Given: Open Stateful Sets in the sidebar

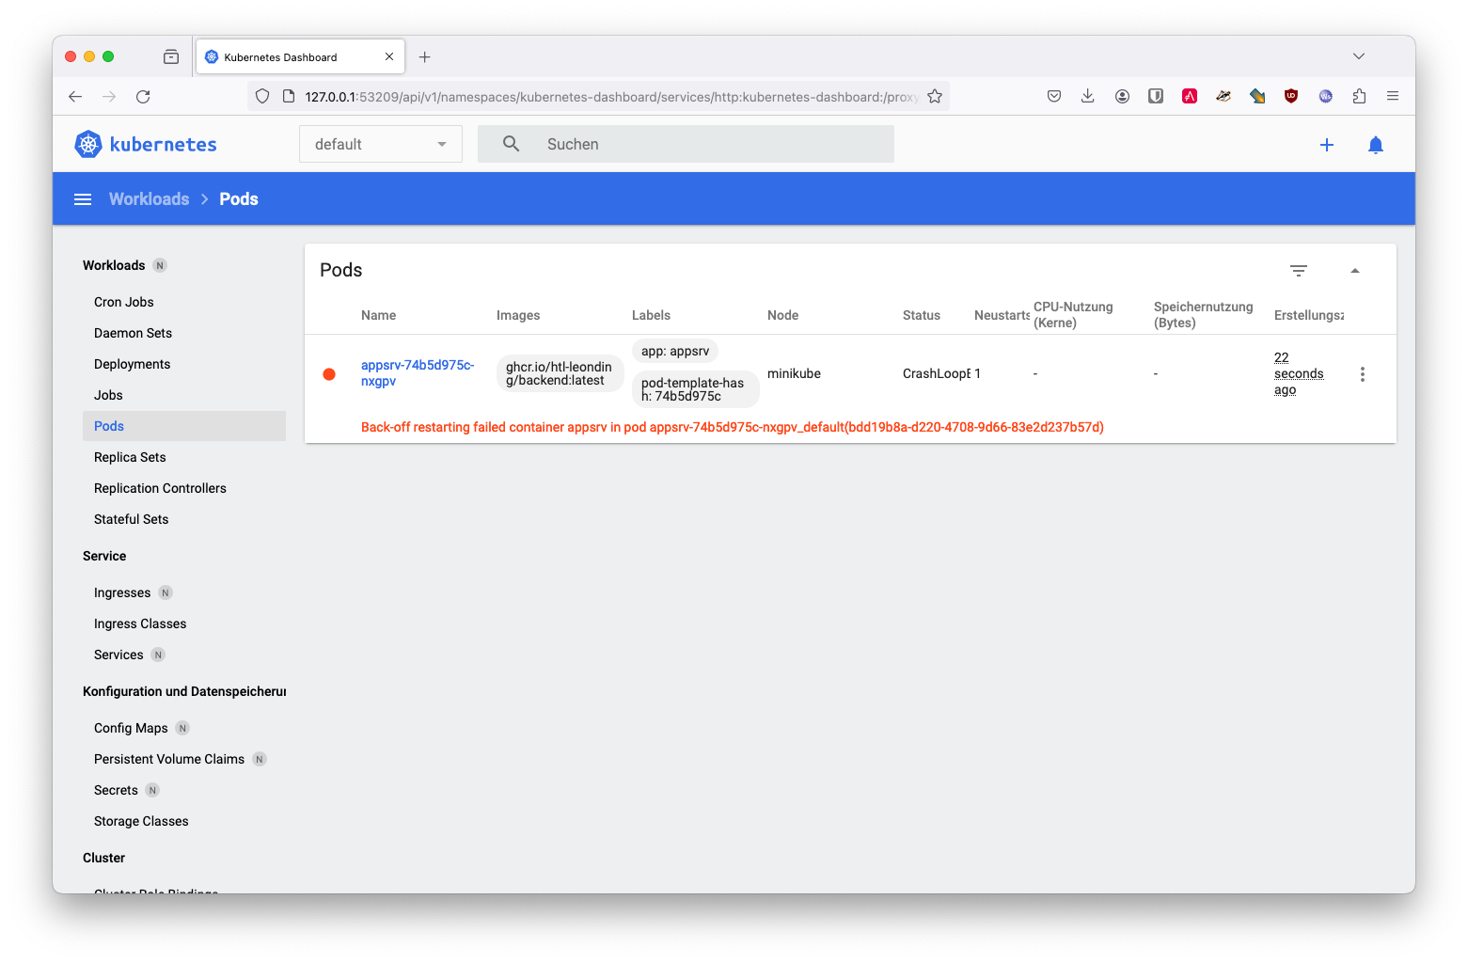Looking at the screenshot, I should [131, 519].
